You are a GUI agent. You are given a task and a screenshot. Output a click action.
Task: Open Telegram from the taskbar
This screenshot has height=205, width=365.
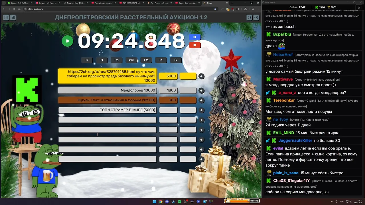click(x=204, y=202)
